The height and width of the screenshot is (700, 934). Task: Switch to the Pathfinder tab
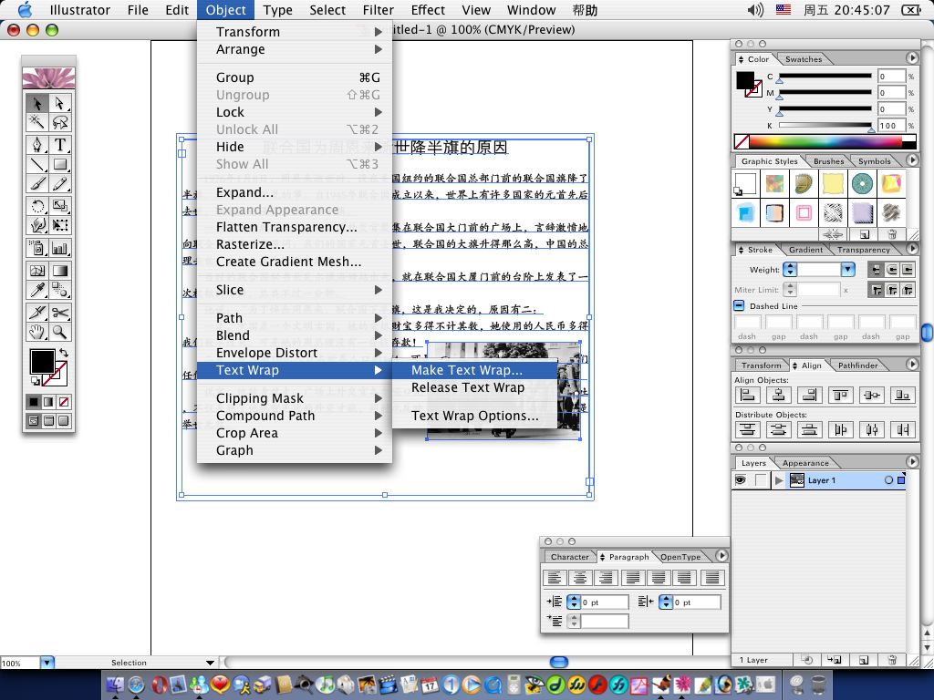[857, 365]
